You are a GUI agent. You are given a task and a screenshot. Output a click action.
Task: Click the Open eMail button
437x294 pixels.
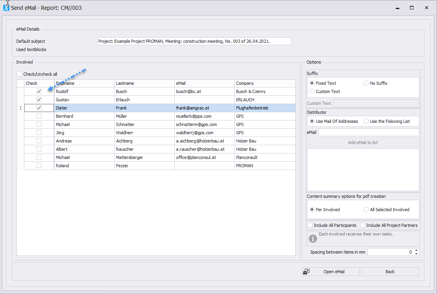pyautogui.click(x=331, y=272)
